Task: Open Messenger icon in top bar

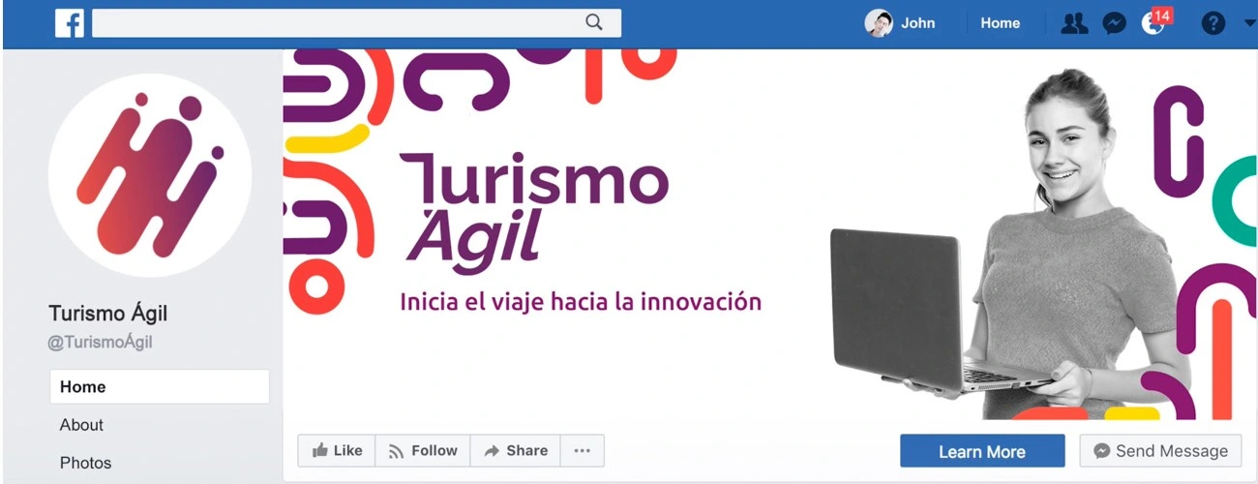Action: pyautogui.click(x=1115, y=23)
